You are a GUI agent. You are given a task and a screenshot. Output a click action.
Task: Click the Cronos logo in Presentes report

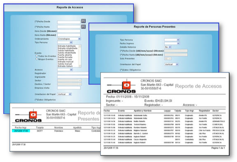(x=28, y=116)
